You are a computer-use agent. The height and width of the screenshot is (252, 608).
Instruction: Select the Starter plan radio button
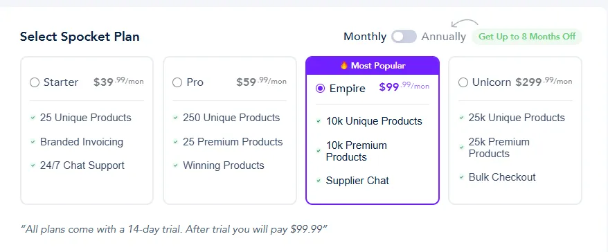pyautogui.click(x=35, y=82)
